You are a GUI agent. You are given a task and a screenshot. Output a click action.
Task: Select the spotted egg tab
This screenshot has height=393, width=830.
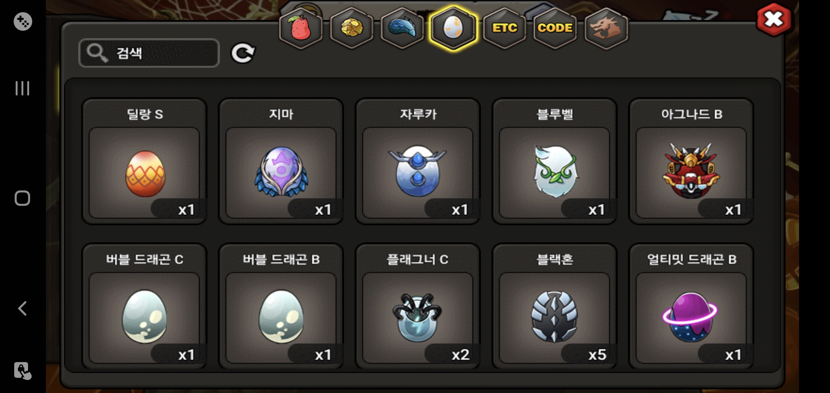pos(453,28)
